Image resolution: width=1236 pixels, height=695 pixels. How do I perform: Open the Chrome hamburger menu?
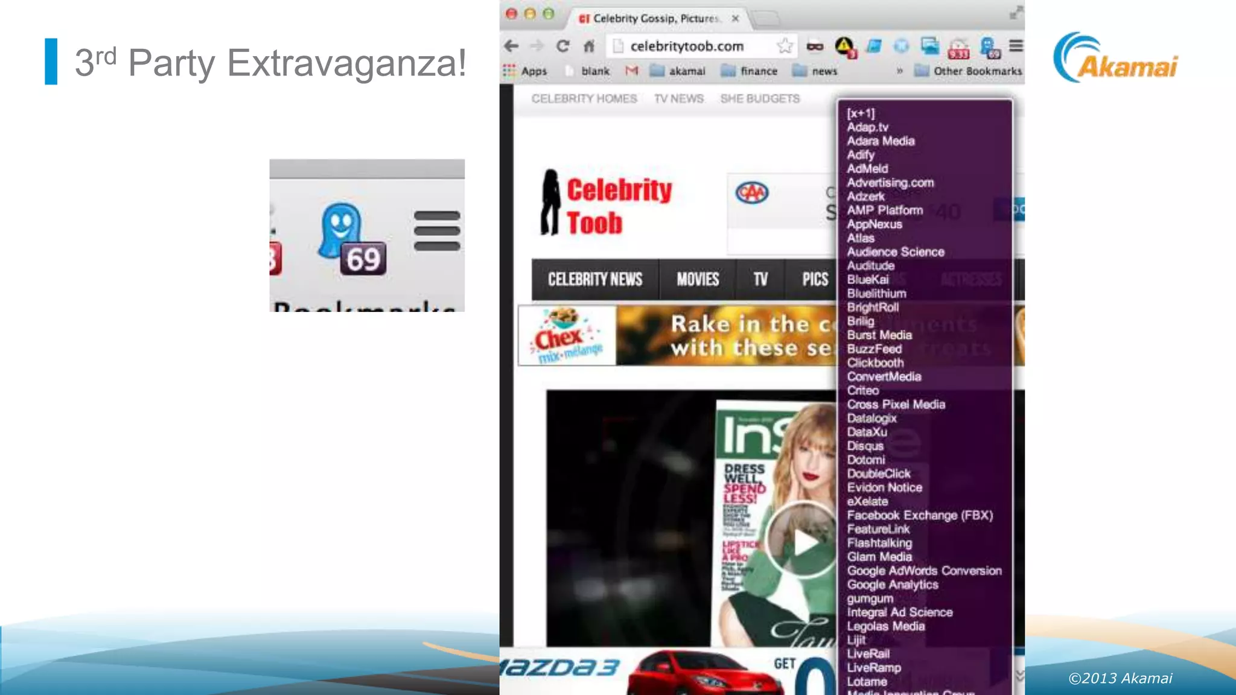(1016, 46)
